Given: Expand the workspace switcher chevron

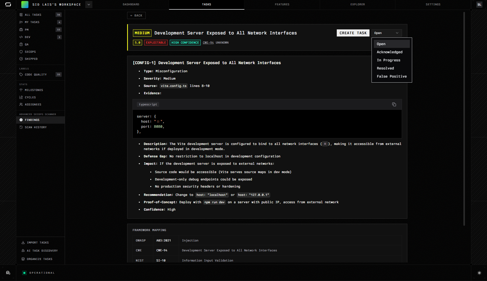Looking at the screenshot, I should click(x=89, y=5).
